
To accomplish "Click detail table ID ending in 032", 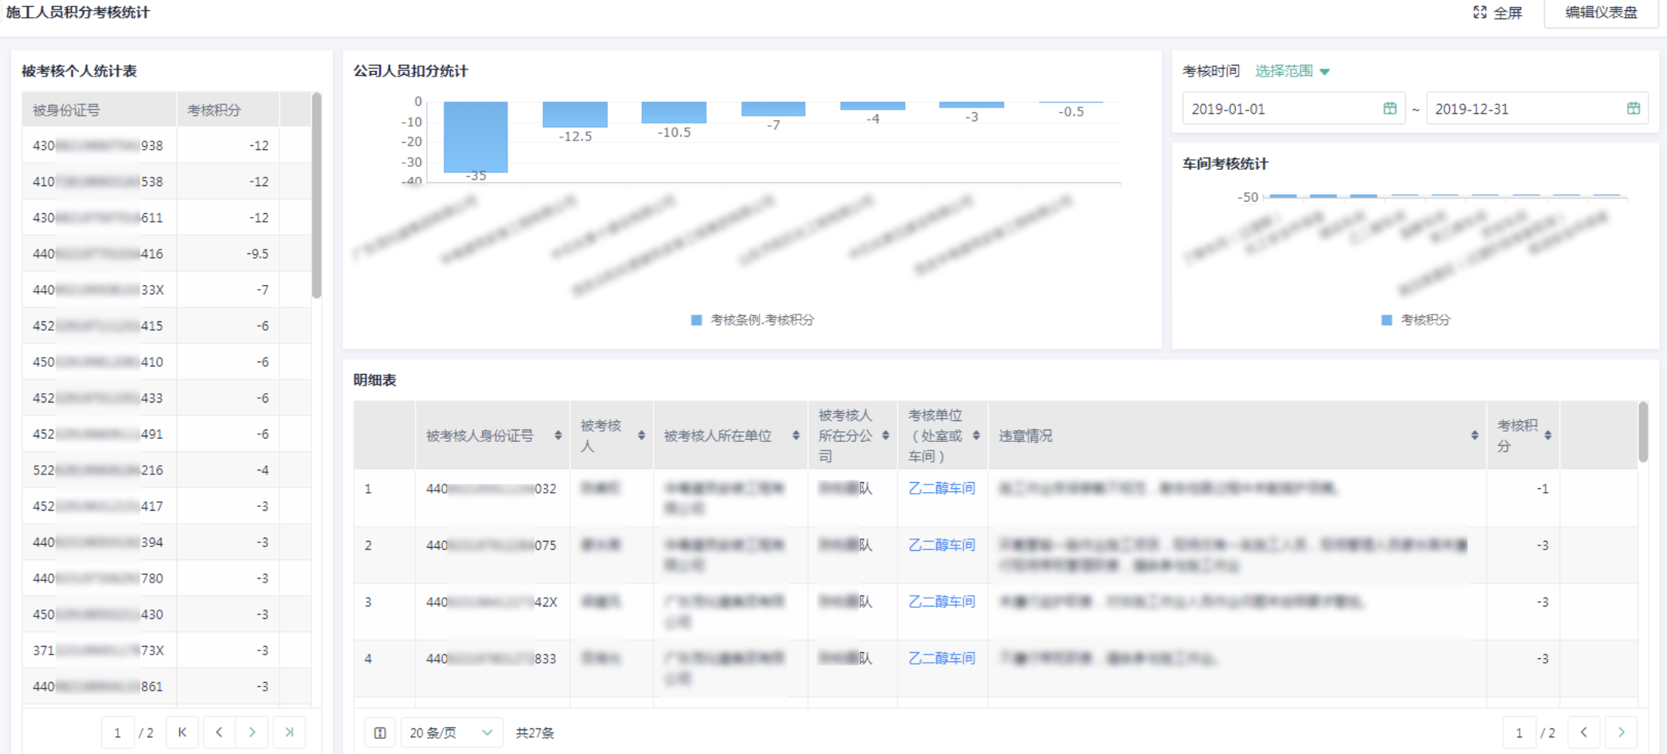I will tap(491, 488).
